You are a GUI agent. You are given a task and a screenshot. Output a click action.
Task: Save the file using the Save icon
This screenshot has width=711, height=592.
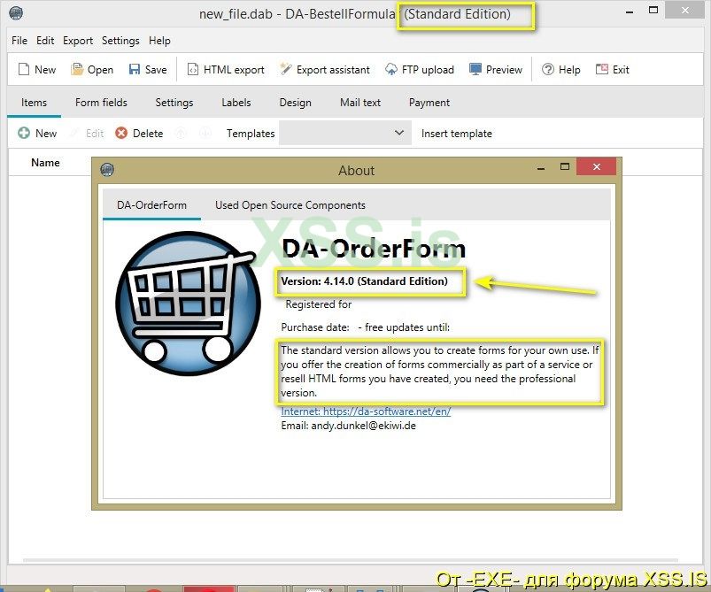click(135, 69)
